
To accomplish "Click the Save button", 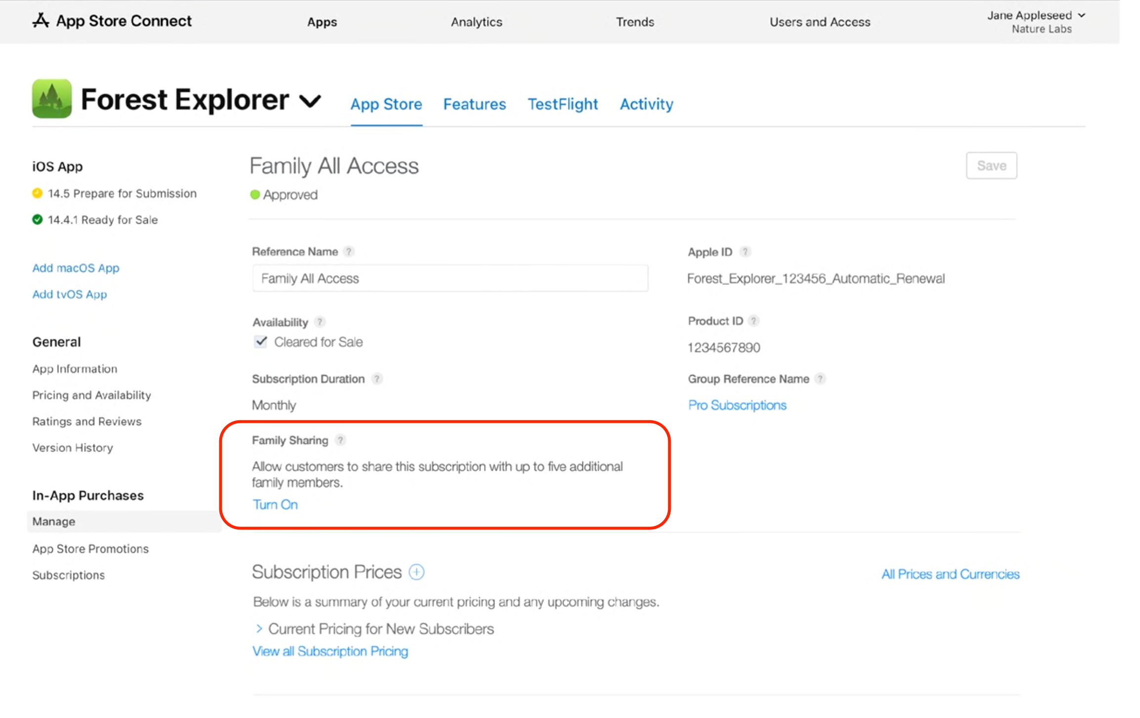I will [x=991, y=166].
